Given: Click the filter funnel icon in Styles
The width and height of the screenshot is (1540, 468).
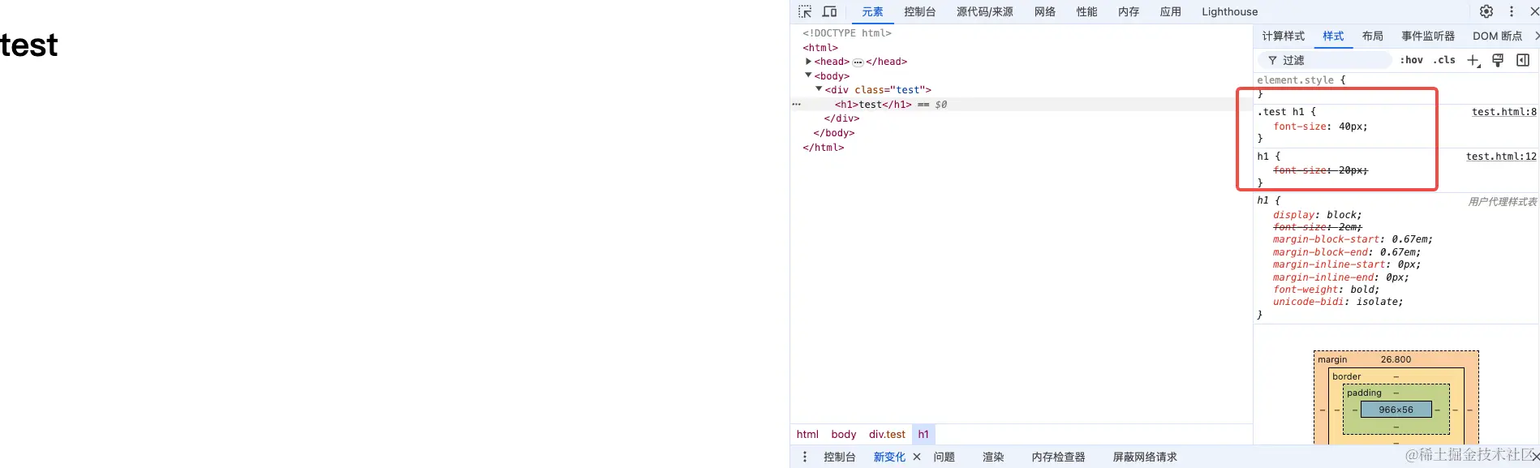Looking at the screenshot, I should click(x=1272, y=60).
